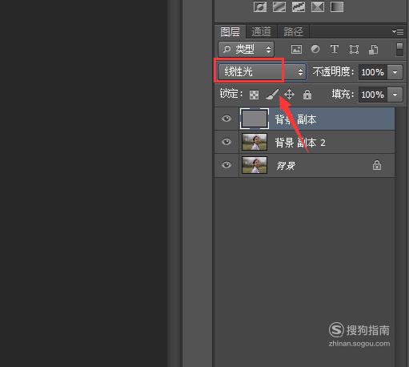Open the 不透明度 slider arrow
The height and width of the screenshot is (367, 409).
click(395, 72)
